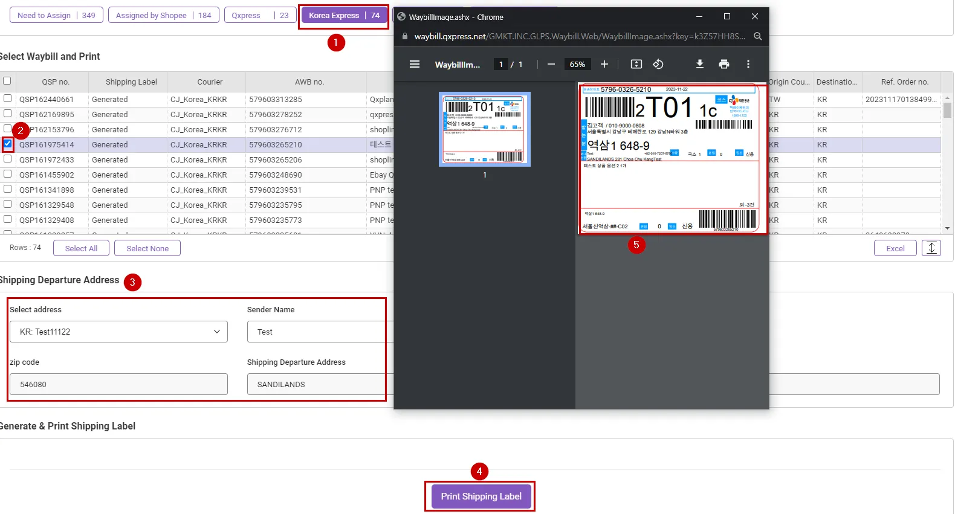The height and width of the screenshot is (514, 955).
Task: Click the expand table height button
Action: (x=931, y=248)
